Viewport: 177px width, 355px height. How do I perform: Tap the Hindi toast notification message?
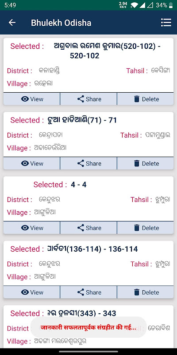[88, 327]
